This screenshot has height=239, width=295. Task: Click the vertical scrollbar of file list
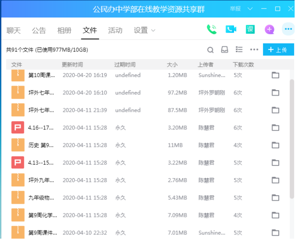(x=292, y=128)
